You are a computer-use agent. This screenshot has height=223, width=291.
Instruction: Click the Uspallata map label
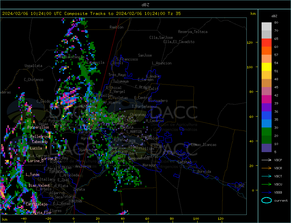[x=33, y=66]
